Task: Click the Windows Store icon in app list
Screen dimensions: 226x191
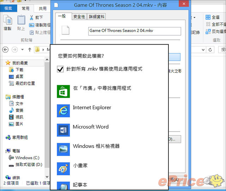Action: coord(63,91)
